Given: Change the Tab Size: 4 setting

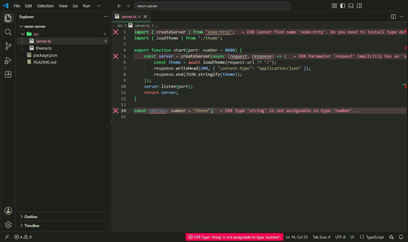Looking at the screenshot, I should coord(321,237).
